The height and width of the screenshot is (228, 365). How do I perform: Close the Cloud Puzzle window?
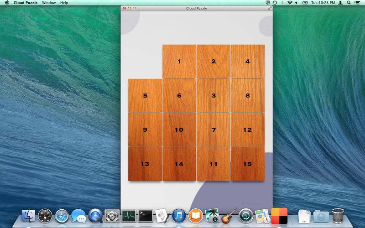(124, 8)
